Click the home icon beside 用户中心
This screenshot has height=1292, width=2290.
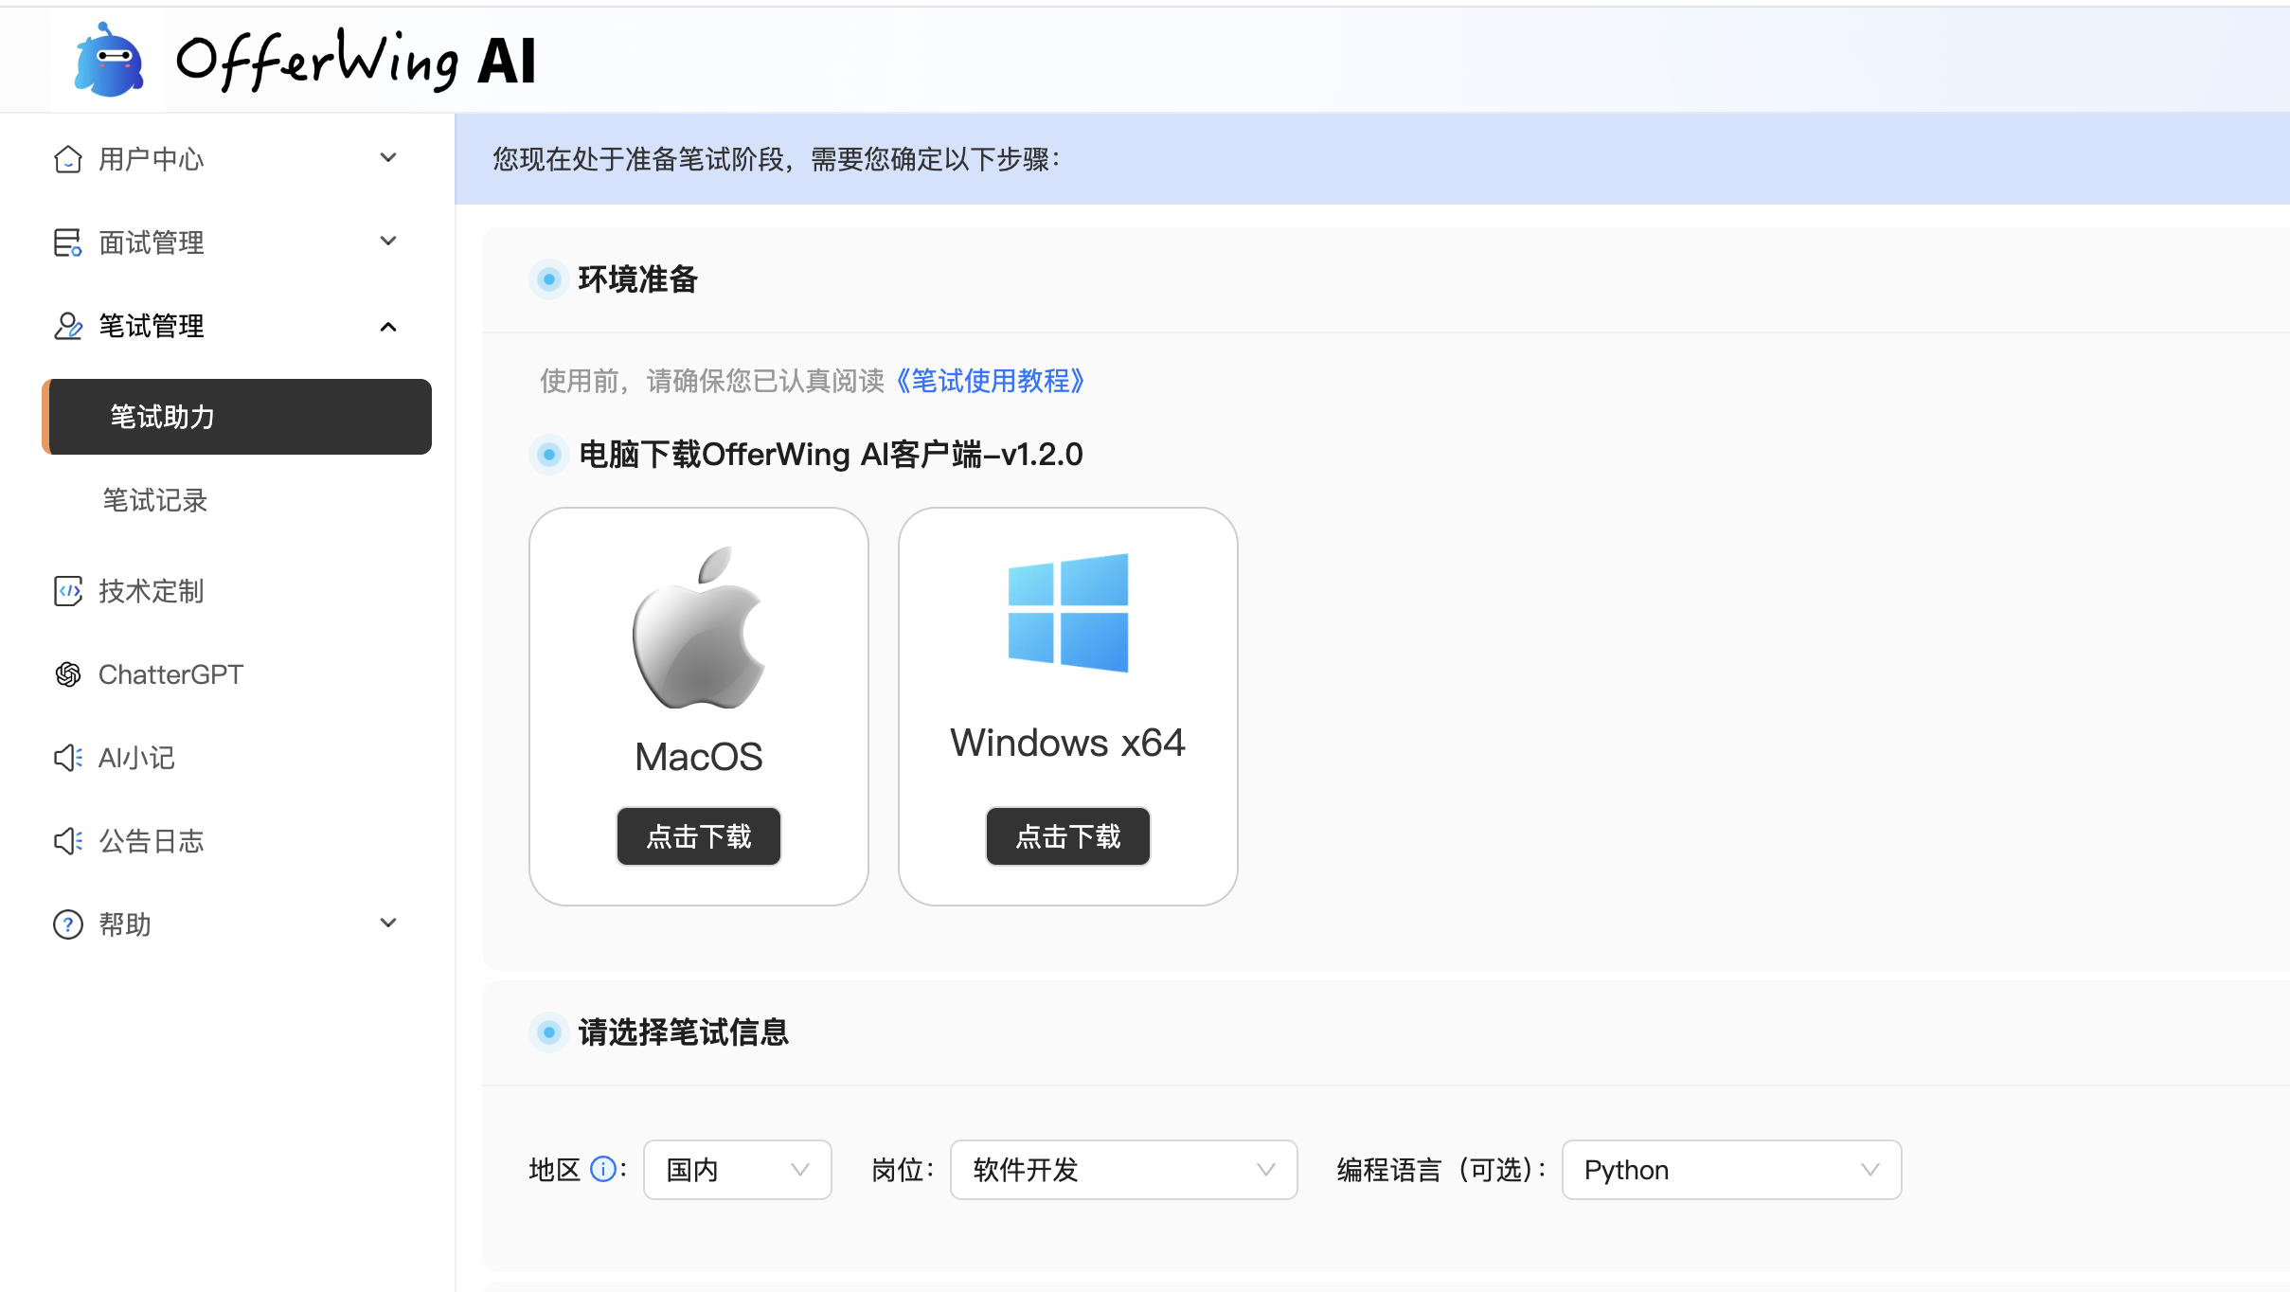click(67, 159)
